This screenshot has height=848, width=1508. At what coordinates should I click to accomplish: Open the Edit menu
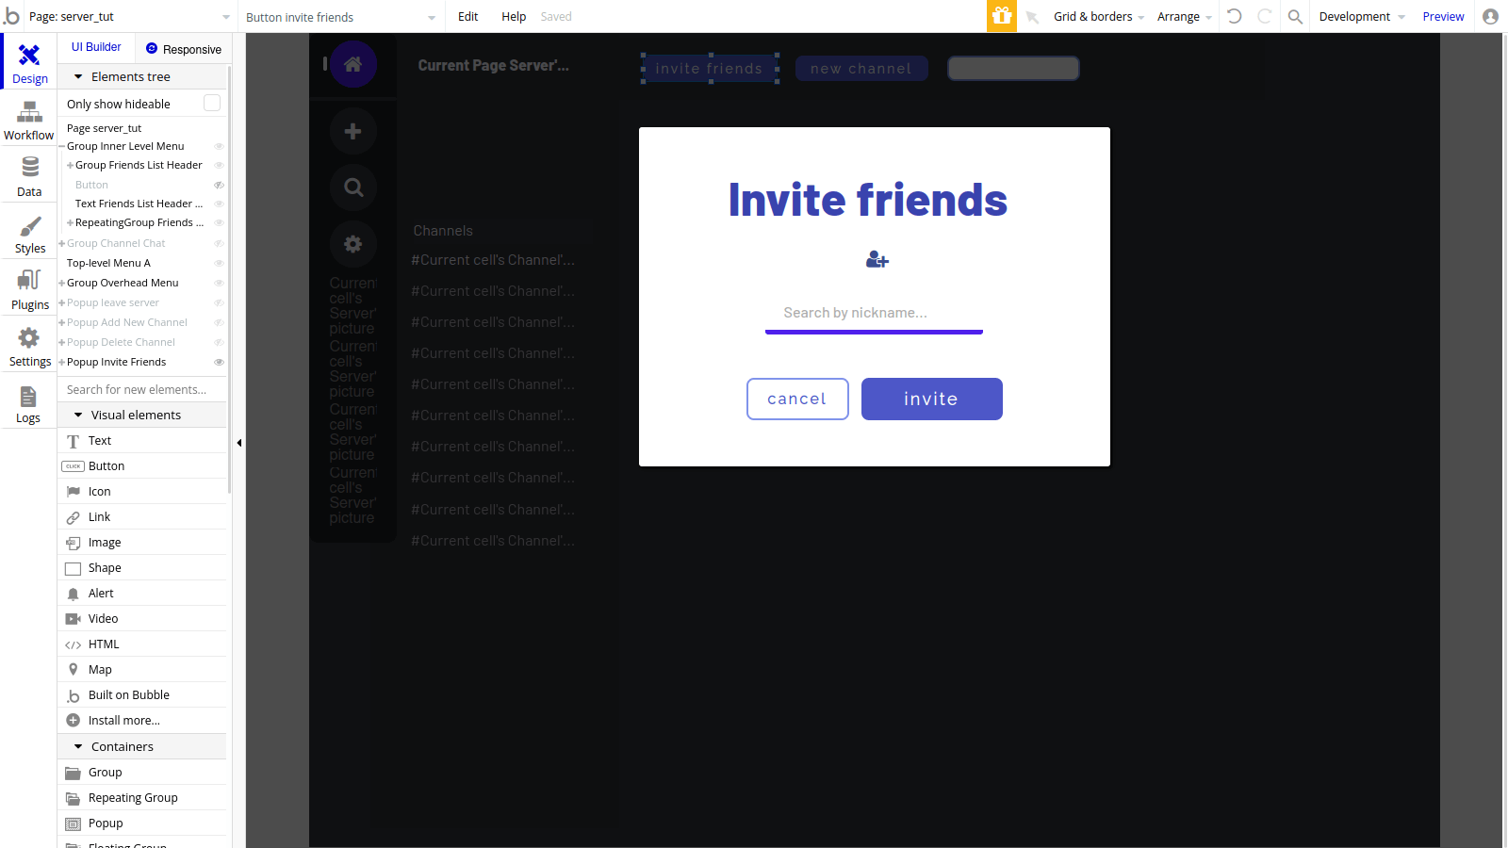click(467, 16)
